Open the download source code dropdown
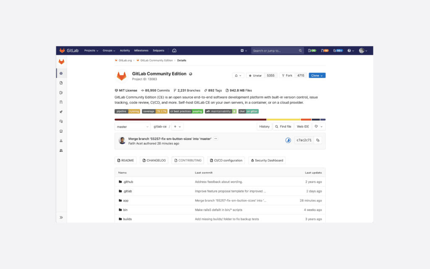Viewport: 430px width, 269px height. [319, 127]
